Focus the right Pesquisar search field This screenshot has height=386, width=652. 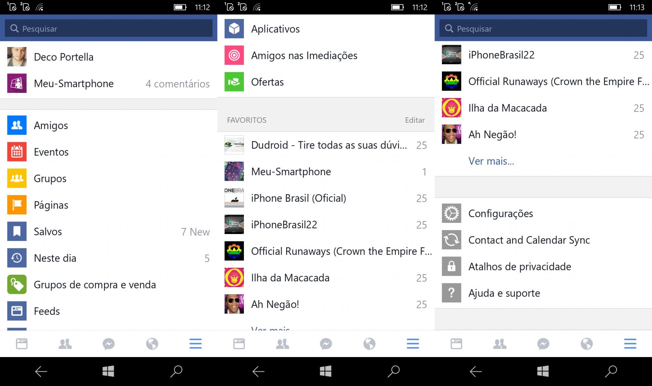tap(543, 28)
